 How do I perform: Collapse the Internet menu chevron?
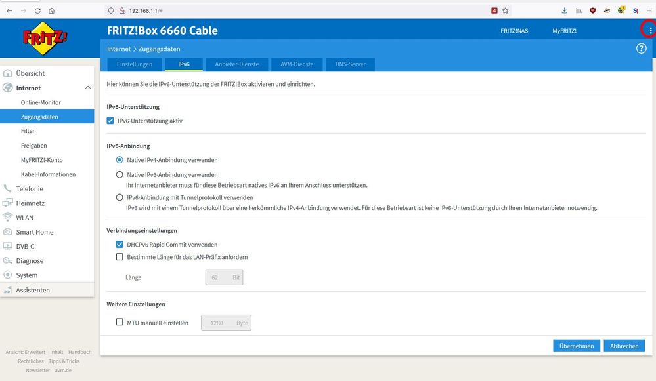click(x=88, y=88)
